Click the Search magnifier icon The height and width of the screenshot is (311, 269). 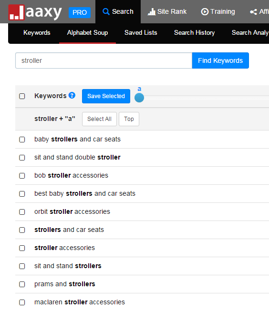point(106,11)
